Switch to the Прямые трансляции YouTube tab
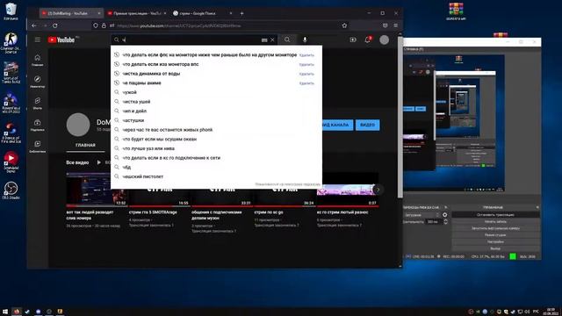 click(137, 13)
